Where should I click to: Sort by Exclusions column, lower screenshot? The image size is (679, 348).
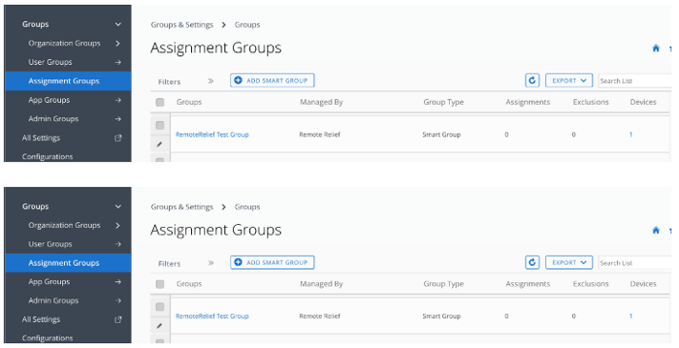pos(590,284)
